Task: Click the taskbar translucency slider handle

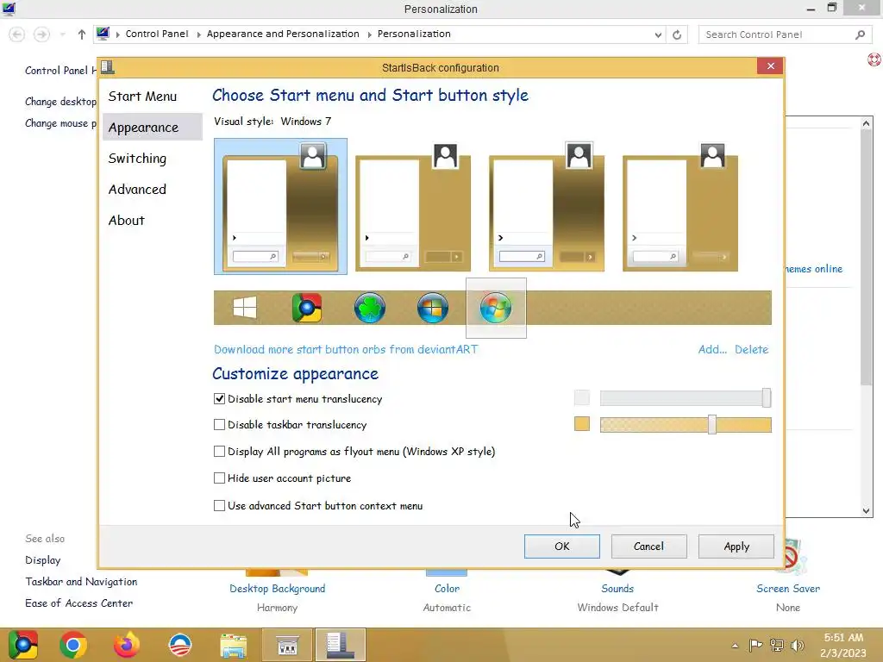Action: (711, 424)
